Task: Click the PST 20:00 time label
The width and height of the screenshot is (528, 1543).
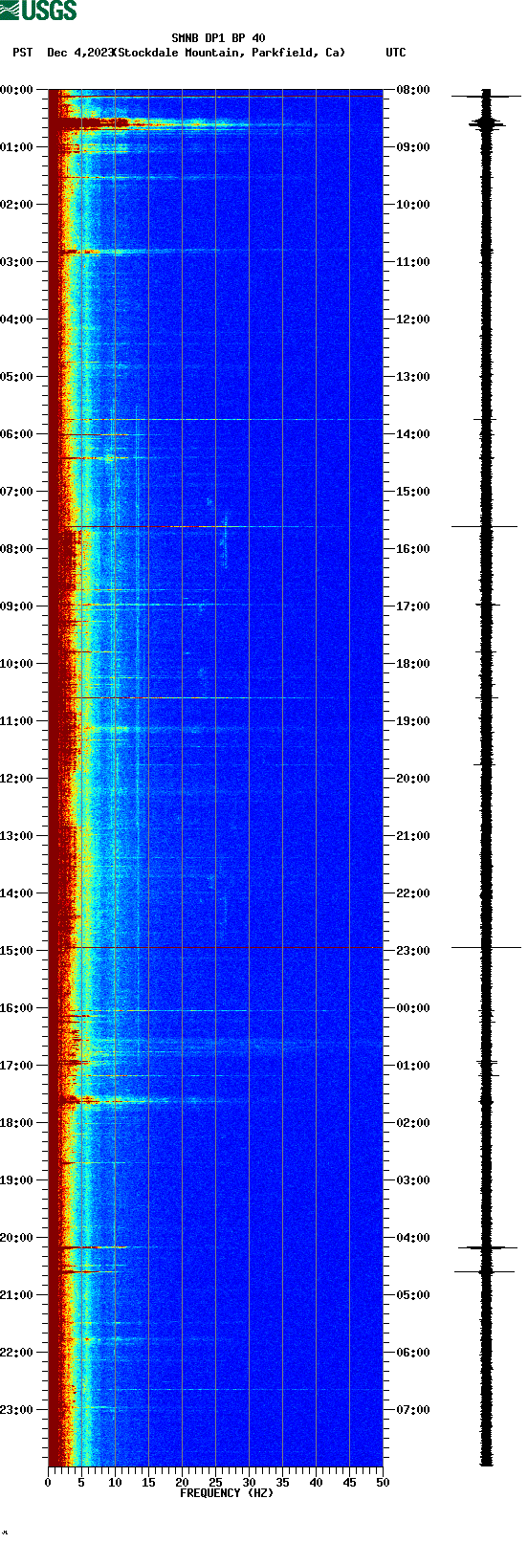Action: [17, 1238]
